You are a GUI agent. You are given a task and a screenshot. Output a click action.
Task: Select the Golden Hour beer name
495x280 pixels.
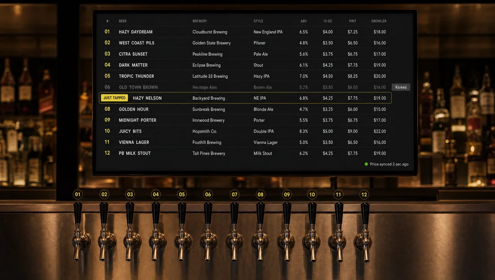(x=134, y=109)
